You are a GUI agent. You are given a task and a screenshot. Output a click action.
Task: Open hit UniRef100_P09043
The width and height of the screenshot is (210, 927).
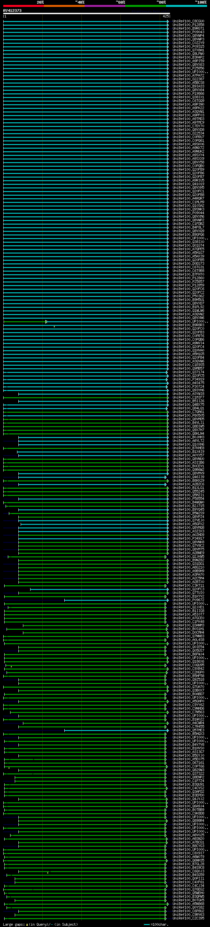point(188,32)
